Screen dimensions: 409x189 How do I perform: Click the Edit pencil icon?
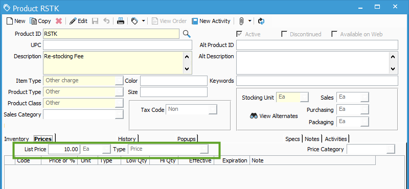click(x=73, y=21)
